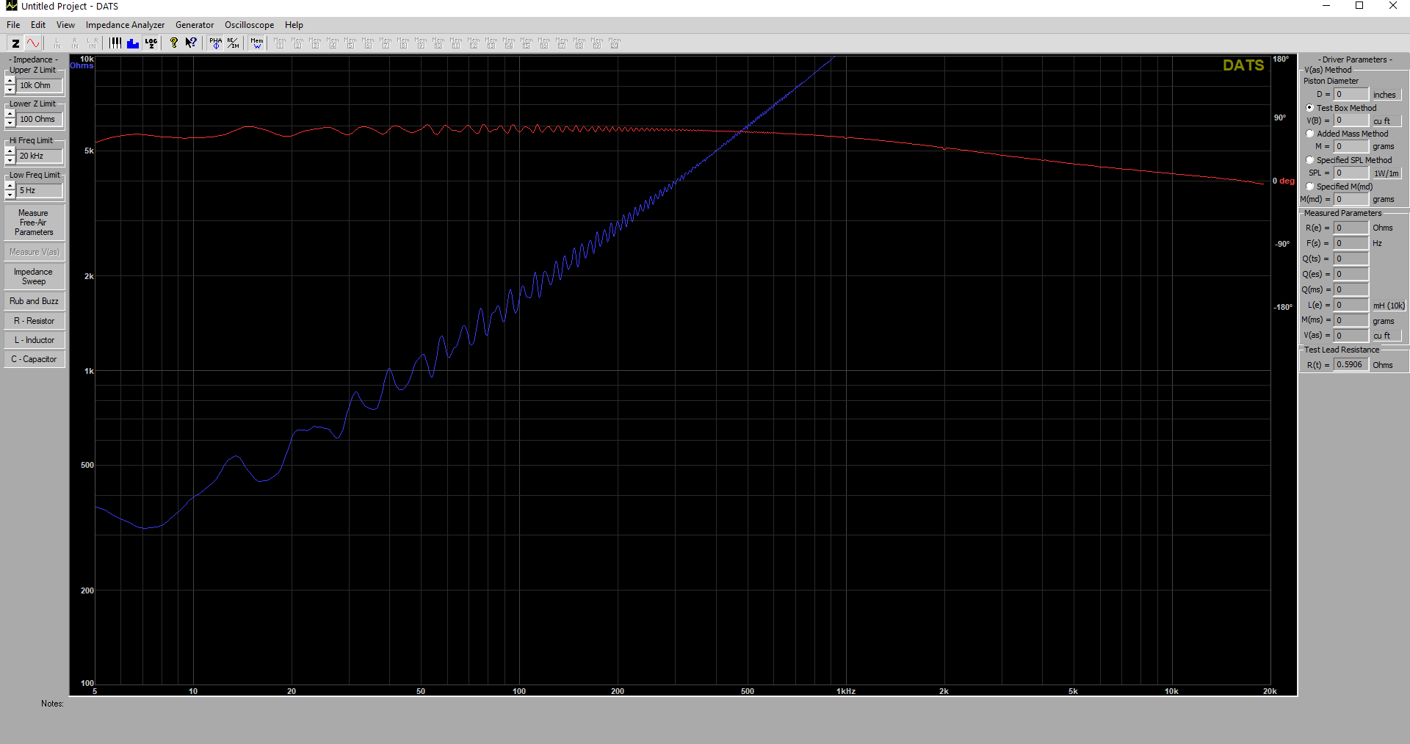1410x744 pixels.
Task: Decrease the Low Freq Limit with down arrow
Action: click(10, 195)
